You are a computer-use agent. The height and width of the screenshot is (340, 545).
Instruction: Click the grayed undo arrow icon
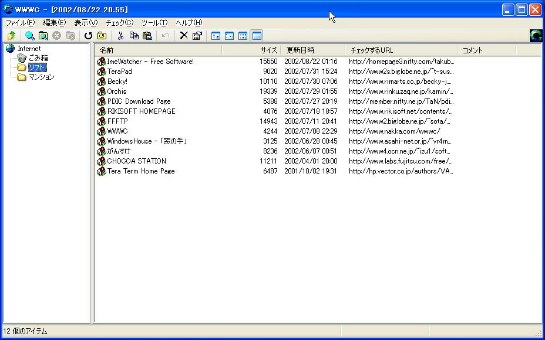[166, 36]
